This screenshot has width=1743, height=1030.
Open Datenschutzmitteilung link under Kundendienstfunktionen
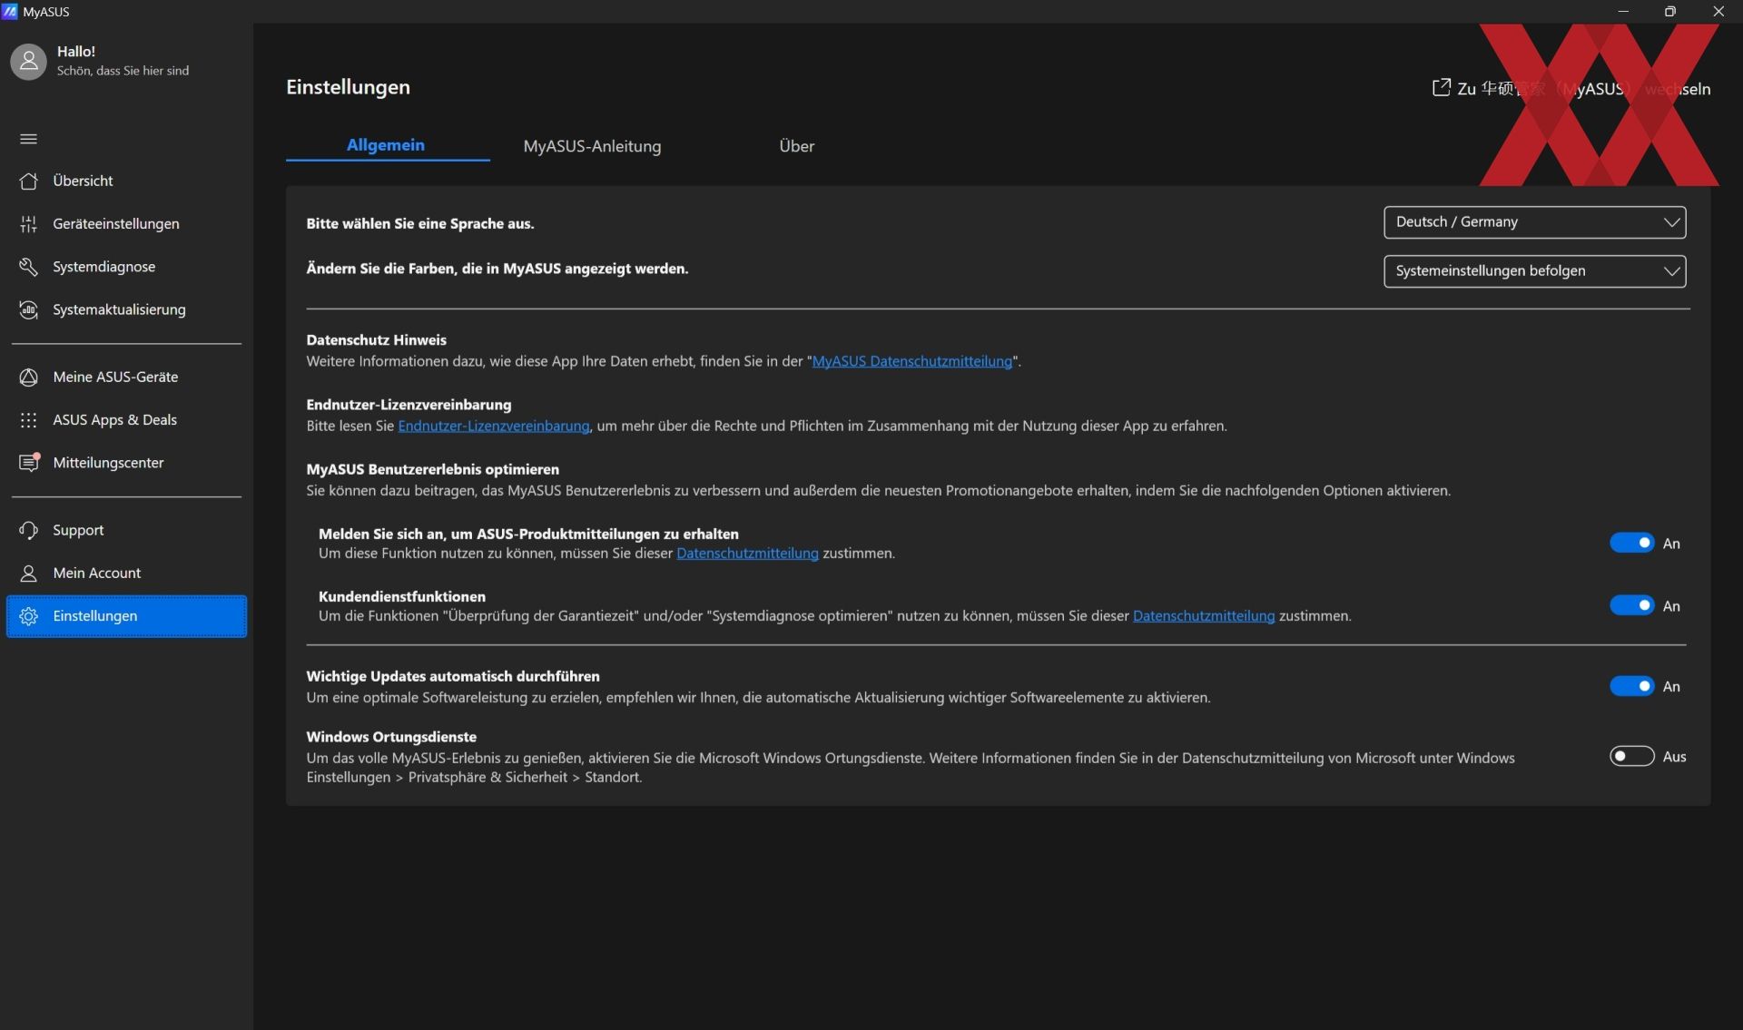(1204, 616)
